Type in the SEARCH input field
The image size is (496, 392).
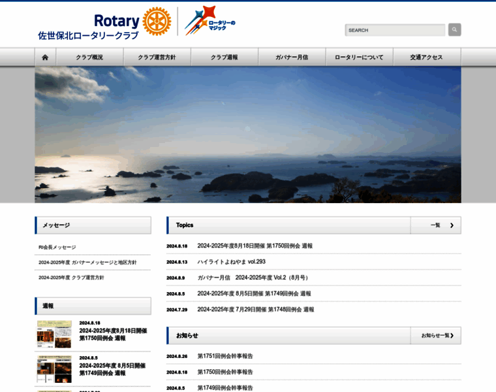tap(394, 30)
